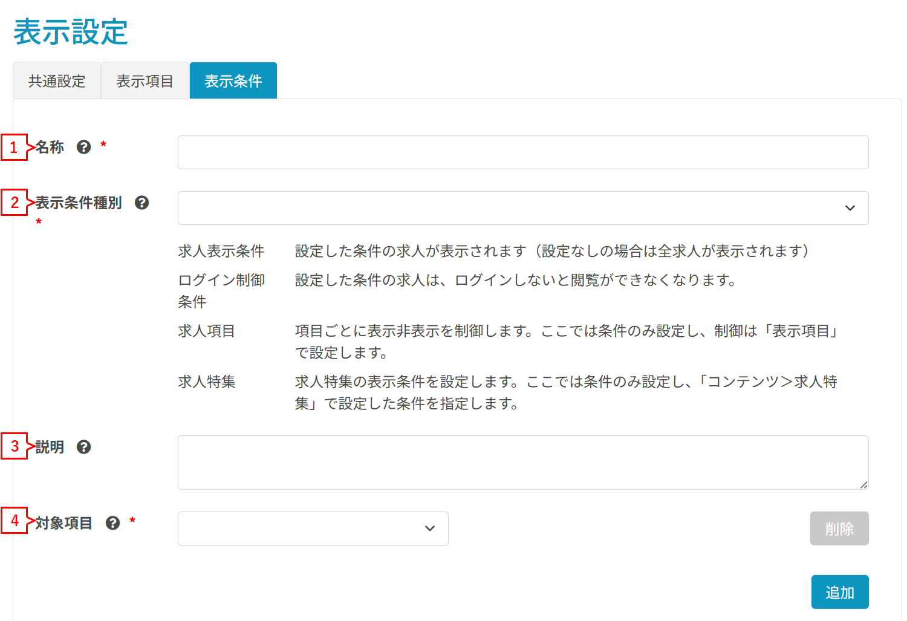Show the help icon info for 対象項目
Image resolution: width=907 pixels, height=621 pixels.
112,523
